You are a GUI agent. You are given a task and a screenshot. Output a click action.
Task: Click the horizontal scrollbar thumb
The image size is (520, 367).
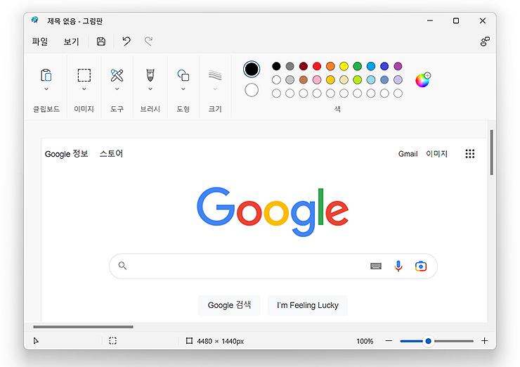click(x=83, y=327)
